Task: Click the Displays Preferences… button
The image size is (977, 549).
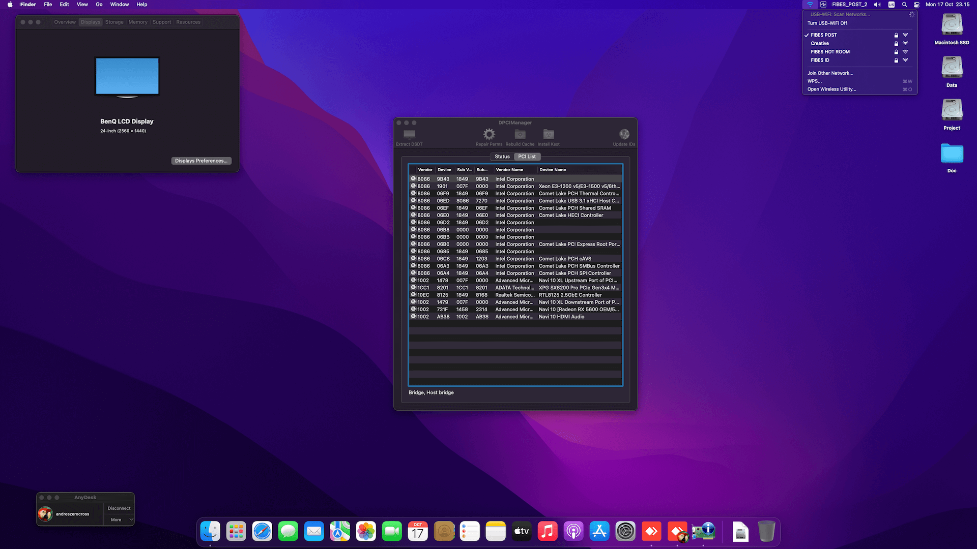Action: tap(202, 161)
